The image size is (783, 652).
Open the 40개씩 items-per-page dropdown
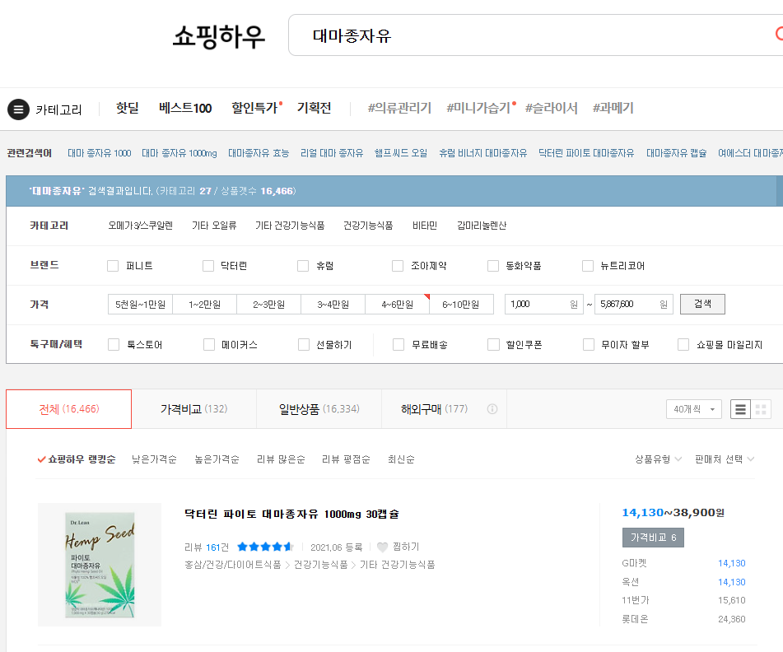point(693,408)
